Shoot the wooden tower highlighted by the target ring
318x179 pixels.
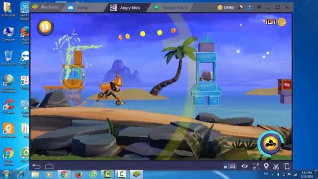(x=73, y=78)
